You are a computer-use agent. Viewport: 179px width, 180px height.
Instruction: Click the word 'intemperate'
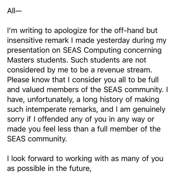coord(46,110)
